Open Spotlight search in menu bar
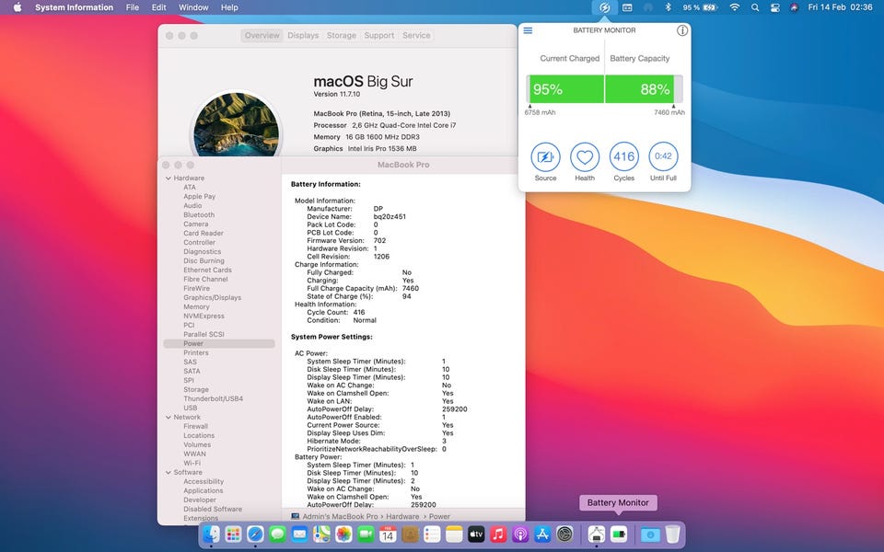Screen dimensions: 884x552 click(x=755, y=7)
